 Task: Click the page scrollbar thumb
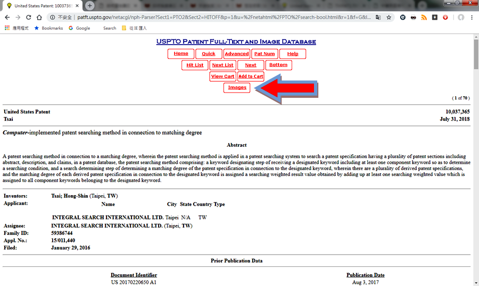[476, 54]
